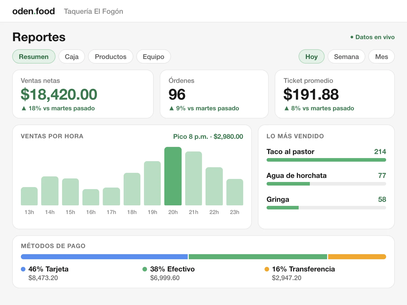Toggle the period to Semana
Screen dimensions: 407x305
[x=346, y=56]
